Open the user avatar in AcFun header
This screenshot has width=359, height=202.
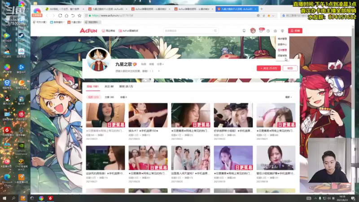[253, 31]
